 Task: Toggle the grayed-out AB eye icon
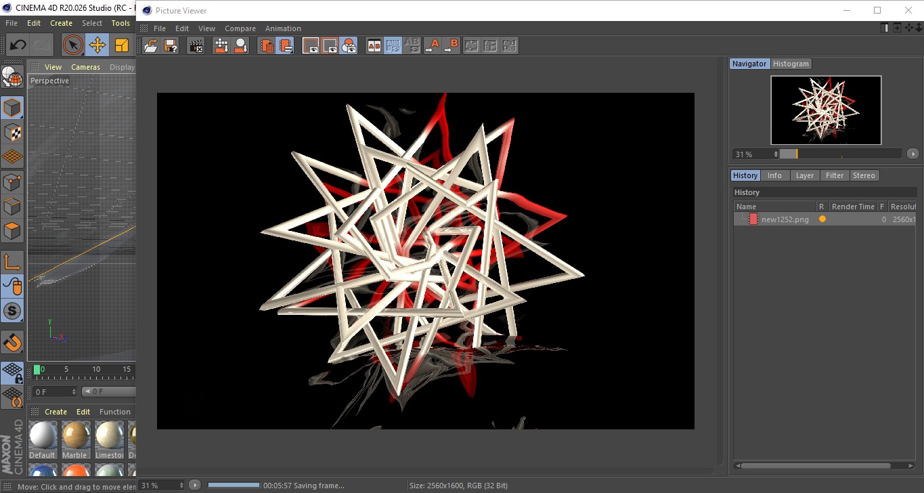click(412, 45)
